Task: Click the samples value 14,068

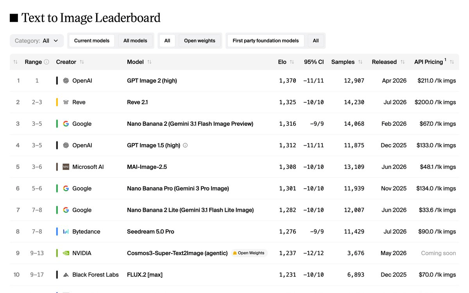Action: (x=353, y=124)
